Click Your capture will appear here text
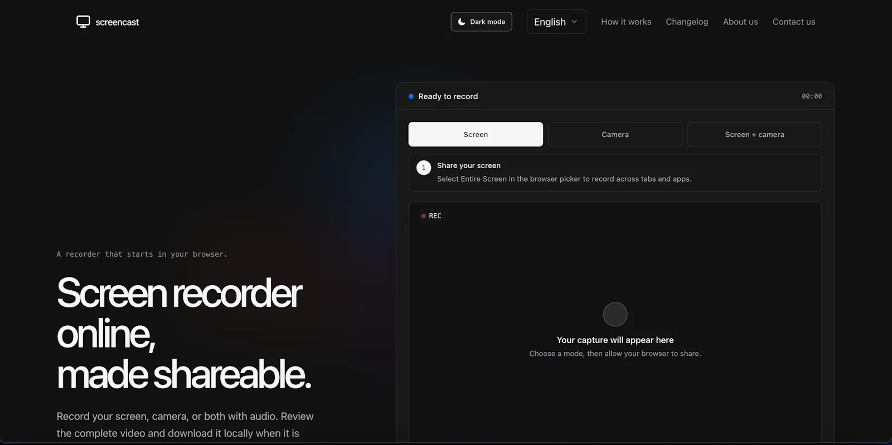 (x=615, y=340)
